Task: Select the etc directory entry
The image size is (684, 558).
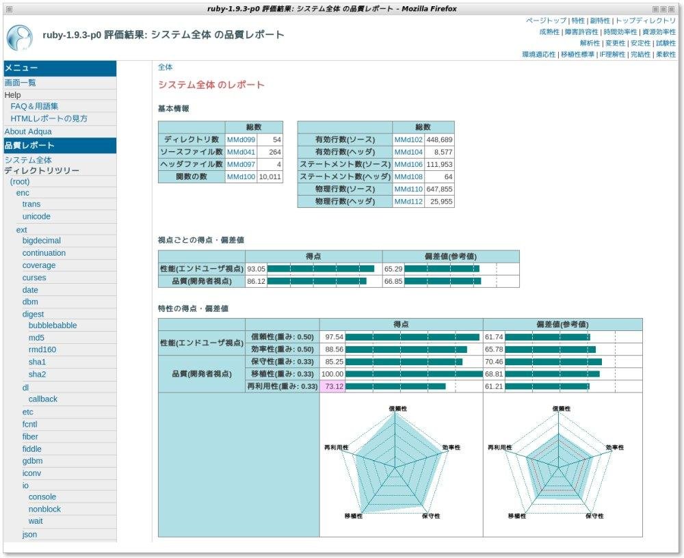Action: point(27,412)
